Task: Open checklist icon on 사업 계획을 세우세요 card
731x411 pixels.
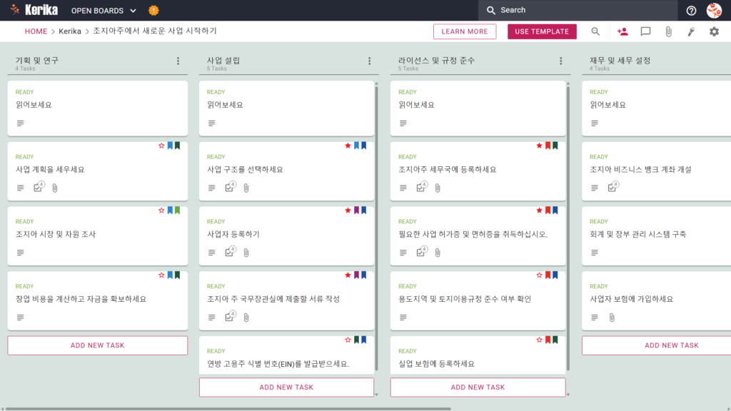Action: pyautogui.click(x=39, y=187)
